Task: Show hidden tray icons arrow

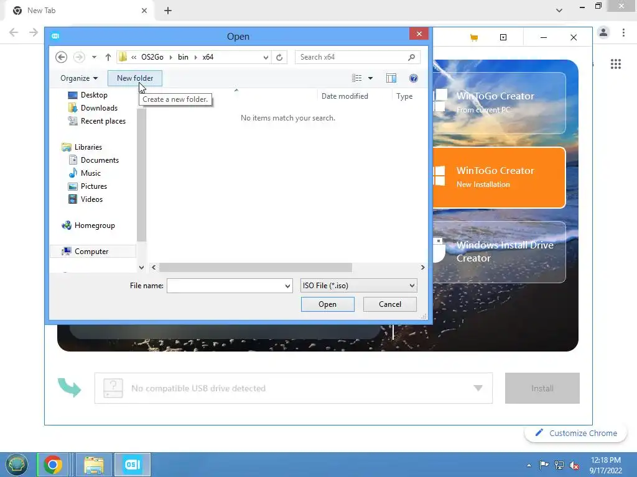Action: click(529, 465)
